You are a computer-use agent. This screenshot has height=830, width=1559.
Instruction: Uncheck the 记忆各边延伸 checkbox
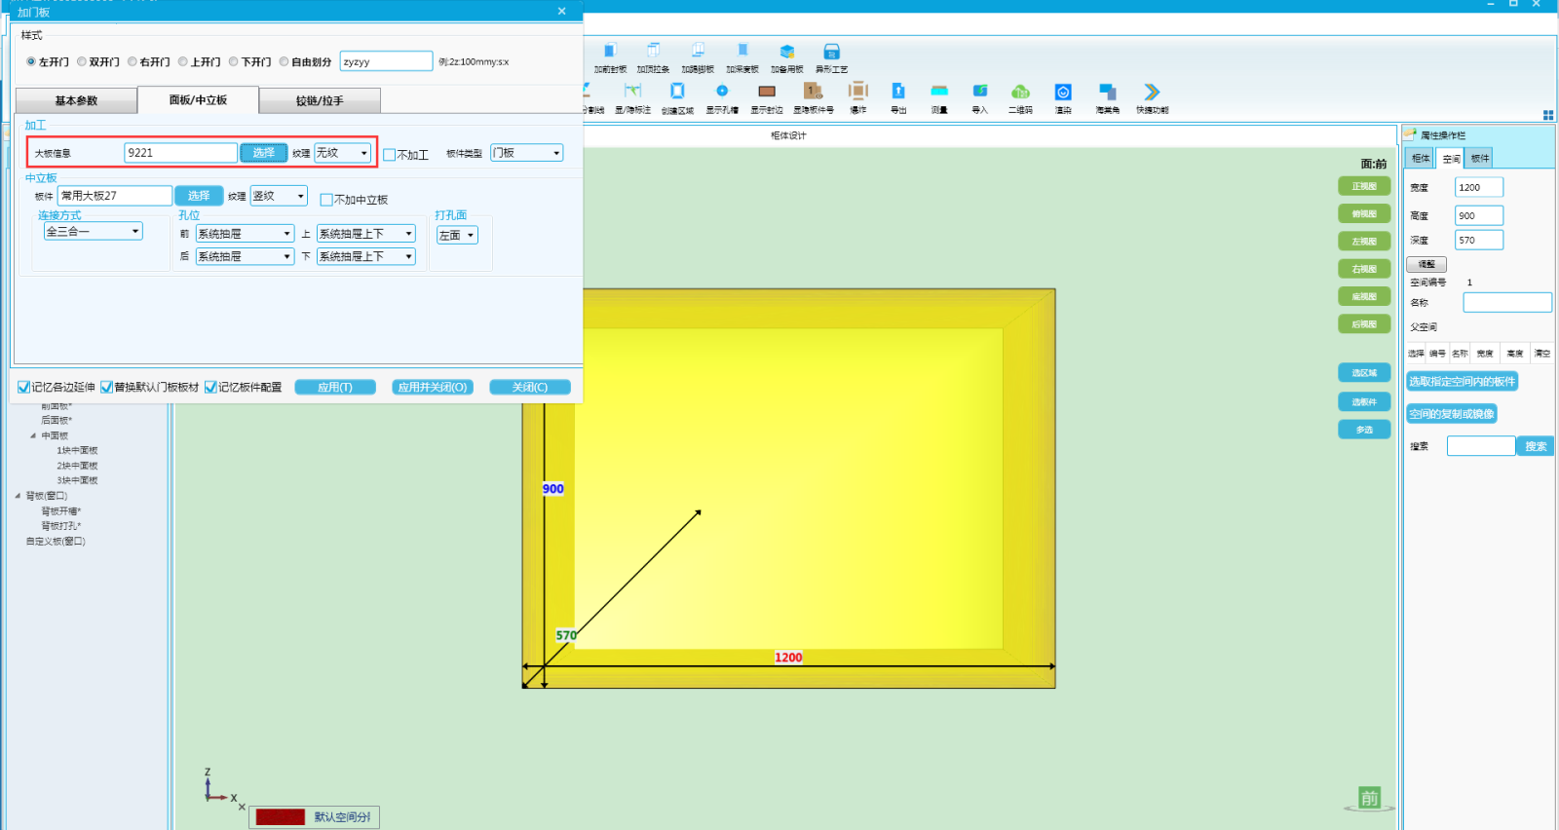click(24, 388)
